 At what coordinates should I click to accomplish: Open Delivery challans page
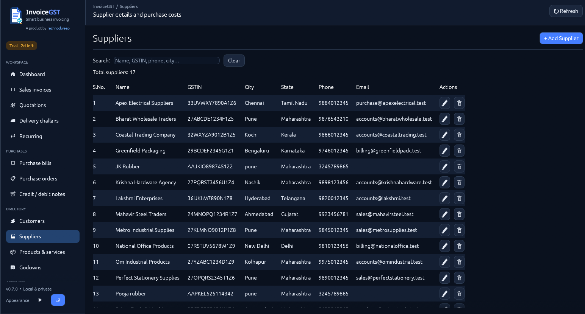pyautogui.click(x=43, y=121)
